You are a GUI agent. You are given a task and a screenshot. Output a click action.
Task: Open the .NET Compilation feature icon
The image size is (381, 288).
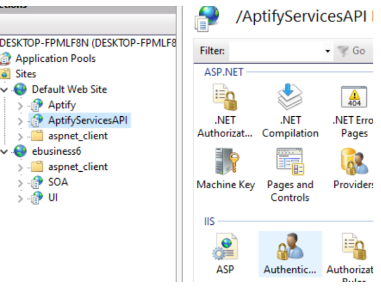click(290, 97)
